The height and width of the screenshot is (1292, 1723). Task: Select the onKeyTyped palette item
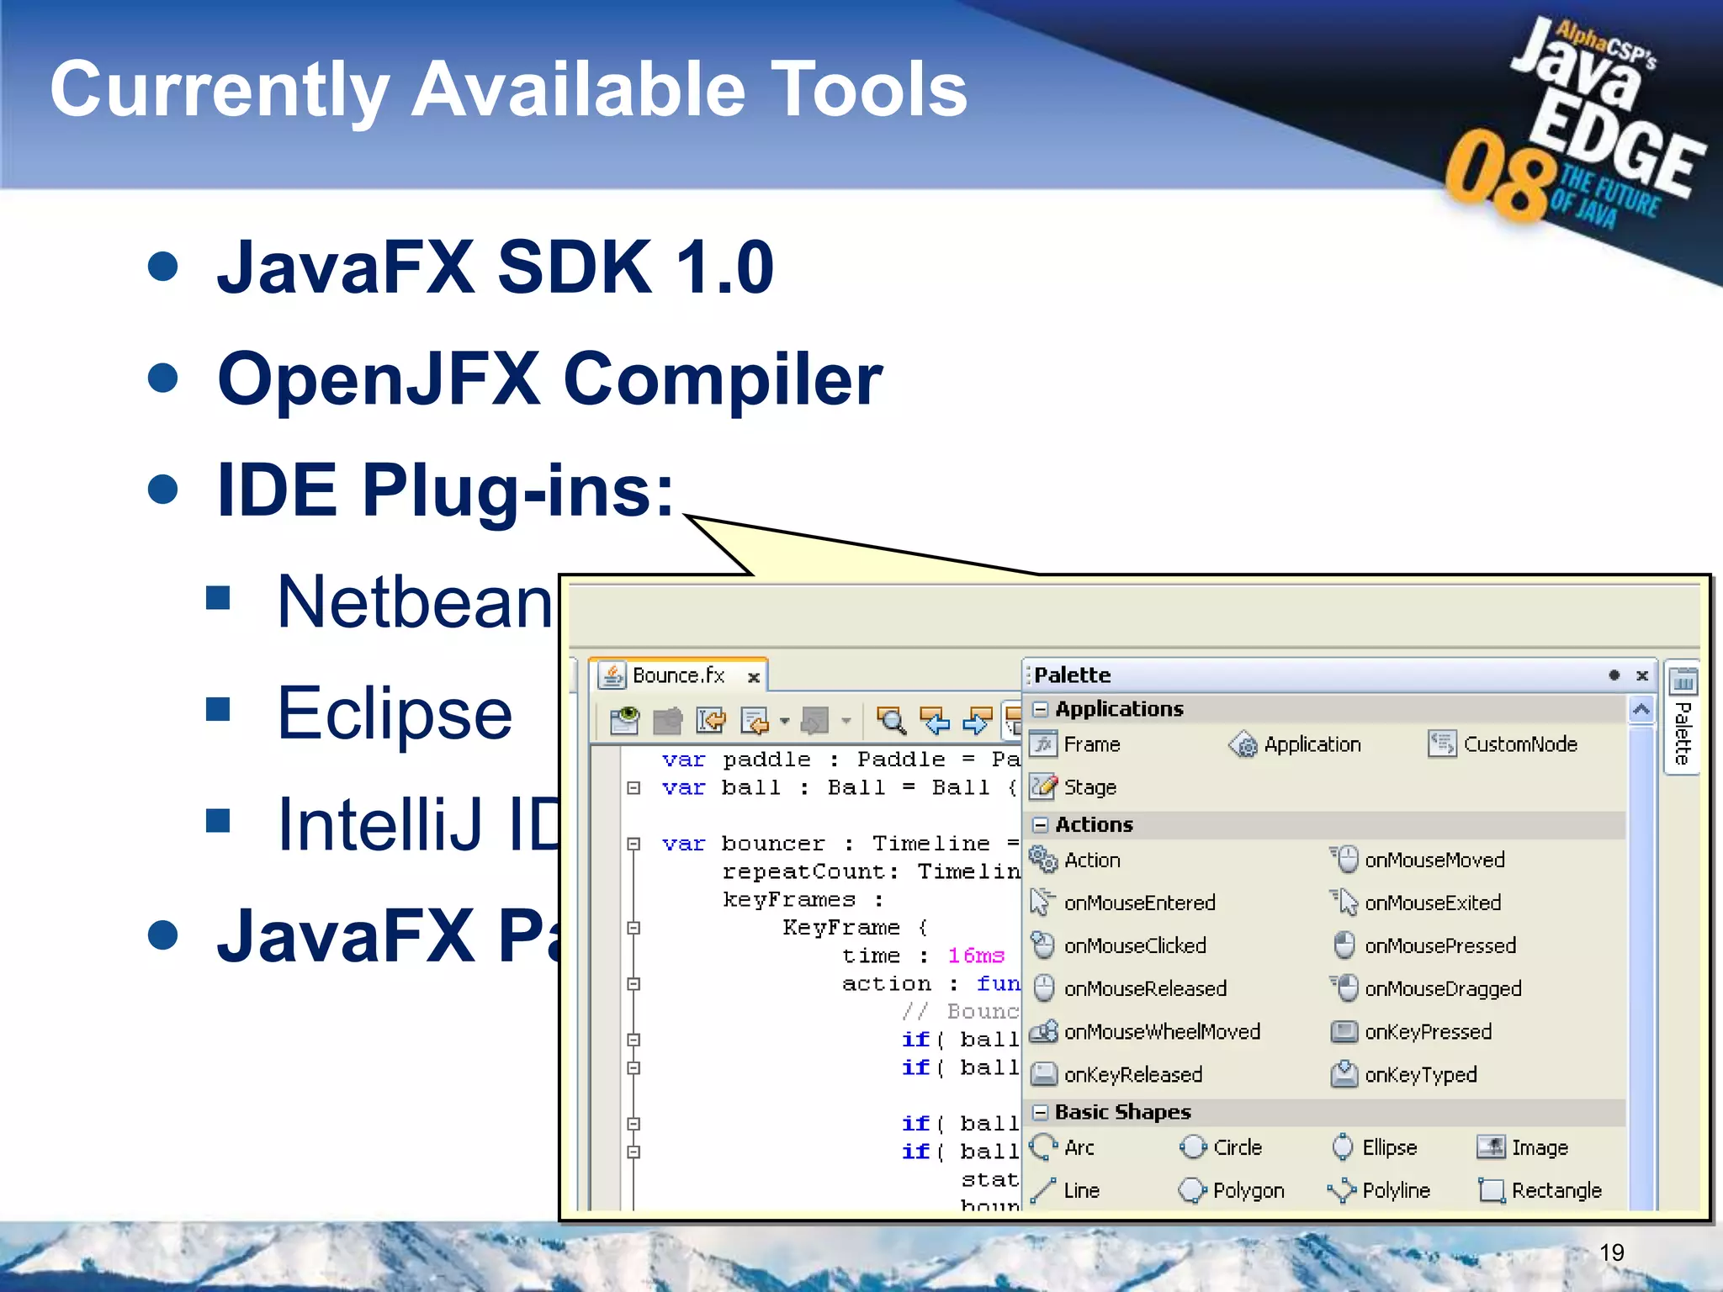[x=1404, y=1074]
